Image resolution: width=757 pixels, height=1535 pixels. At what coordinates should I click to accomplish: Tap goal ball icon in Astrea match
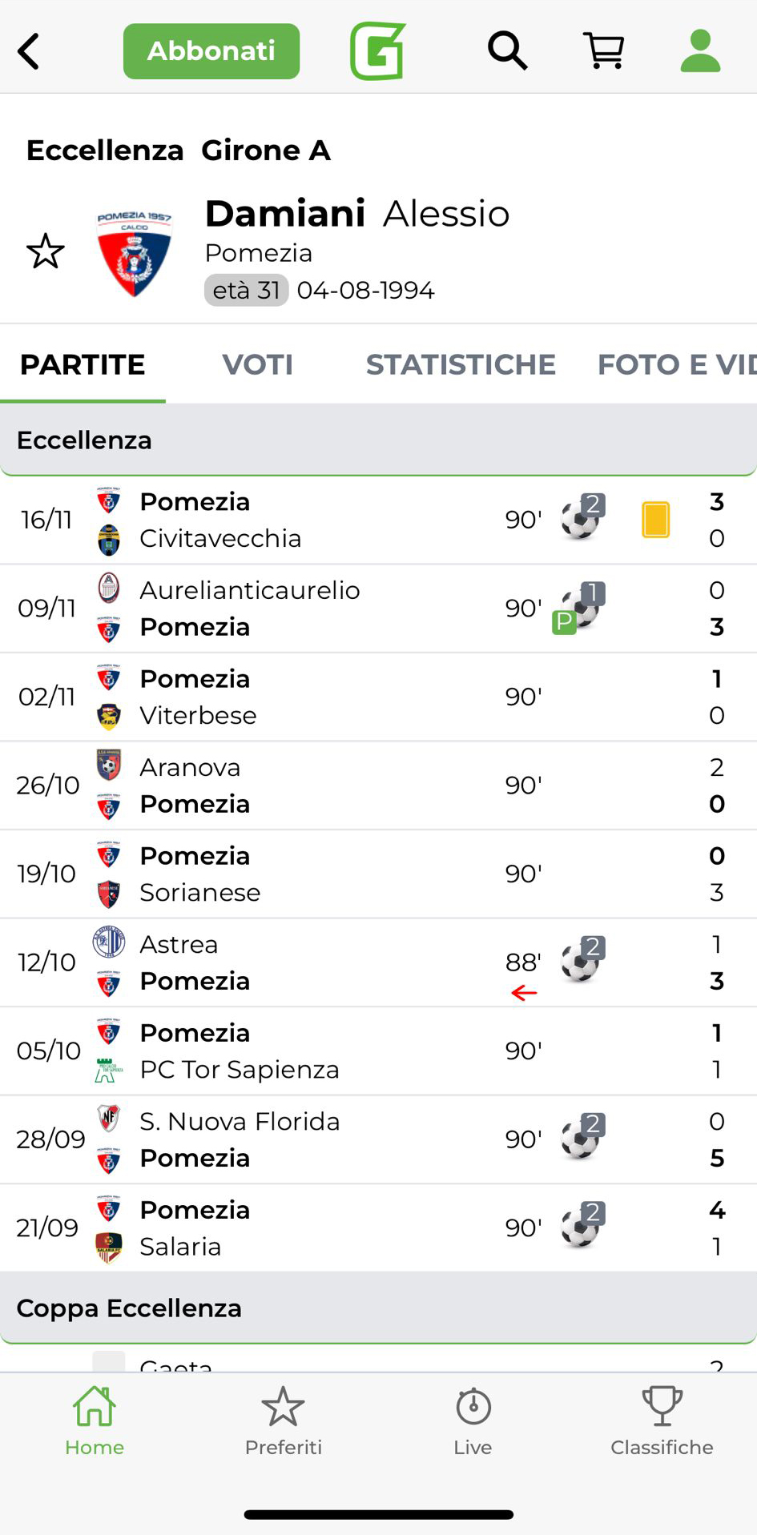coord(582,960)
